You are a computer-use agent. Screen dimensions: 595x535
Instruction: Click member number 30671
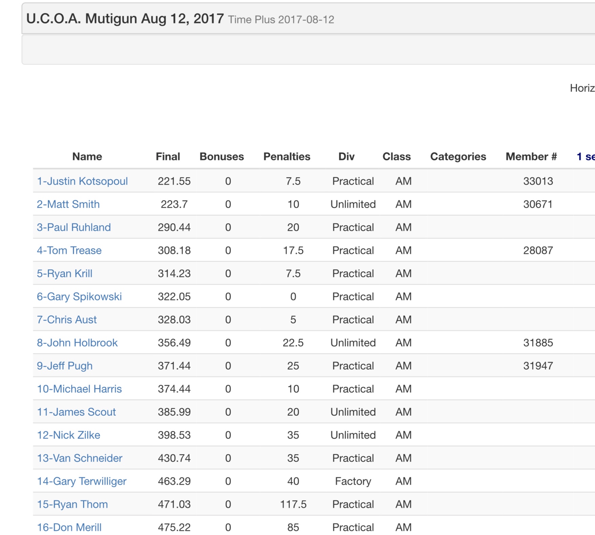pyautogui.click(x=538, y=204)
